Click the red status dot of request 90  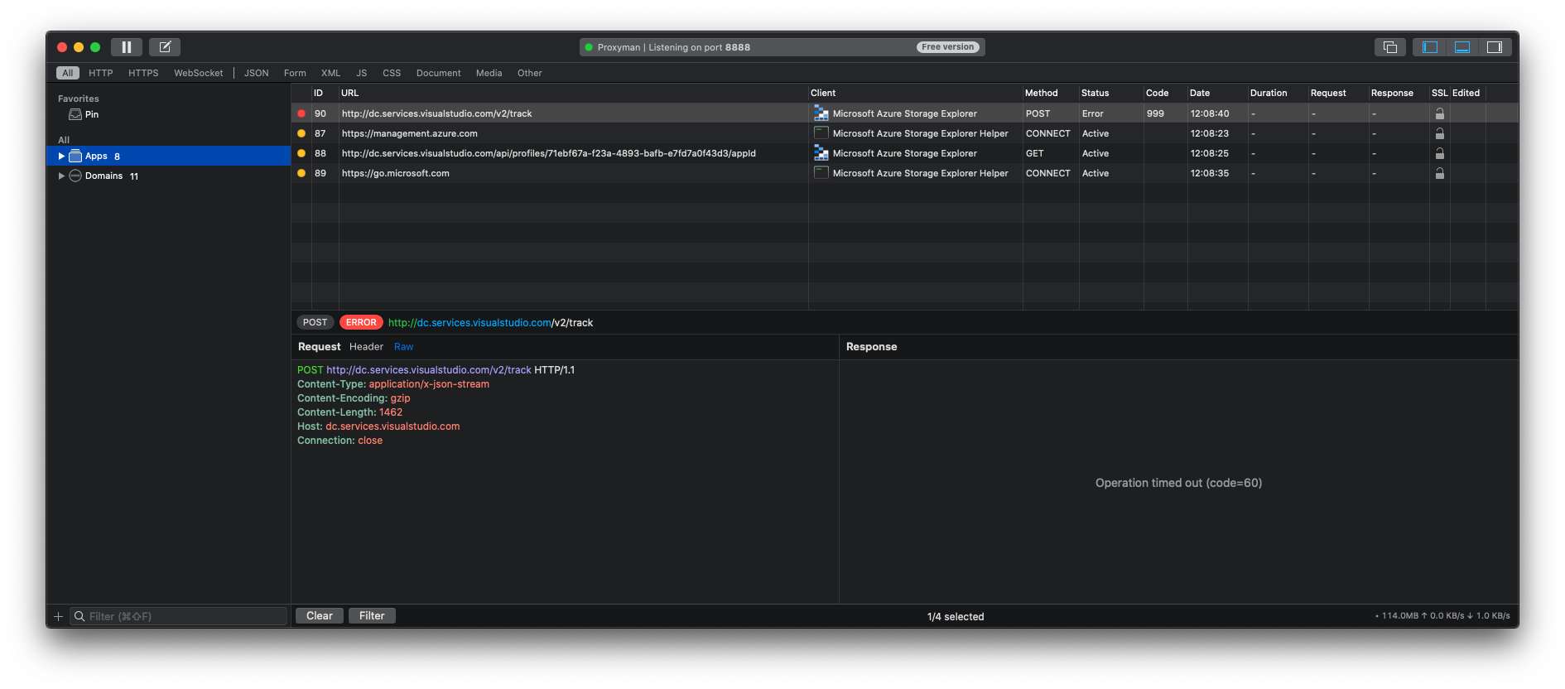pyautogui.click(x=301, y=113)
